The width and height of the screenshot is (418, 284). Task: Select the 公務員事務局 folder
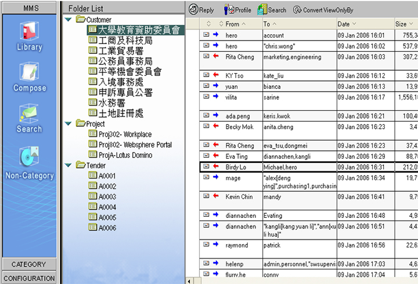coord(121,61)
